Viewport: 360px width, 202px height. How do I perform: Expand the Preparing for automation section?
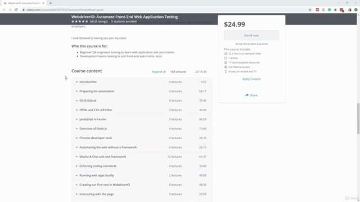pos(142,91)
